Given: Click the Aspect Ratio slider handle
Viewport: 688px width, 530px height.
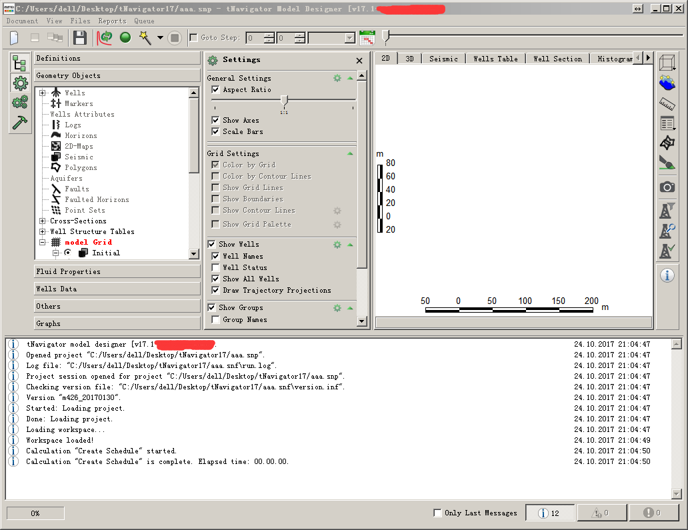Looking at the screenshot, I should [284, 101].
